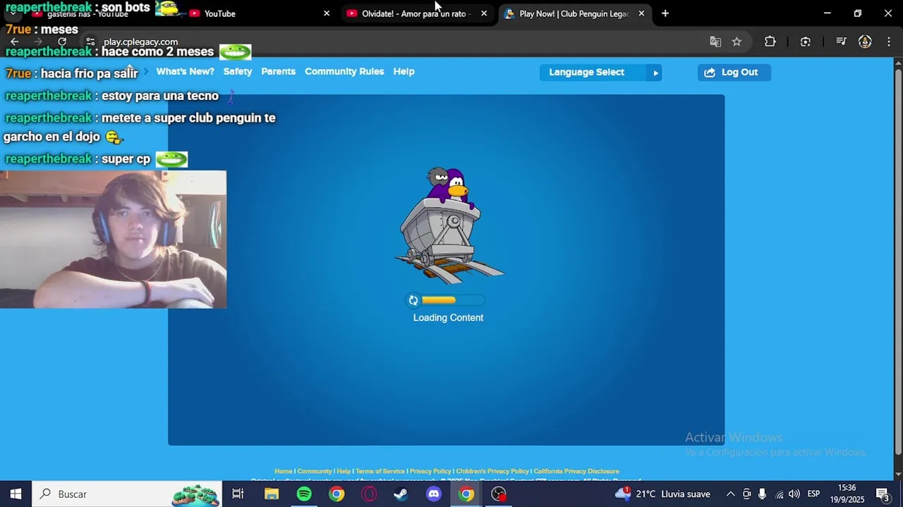Click Help in the top navigation

point(404,72)
